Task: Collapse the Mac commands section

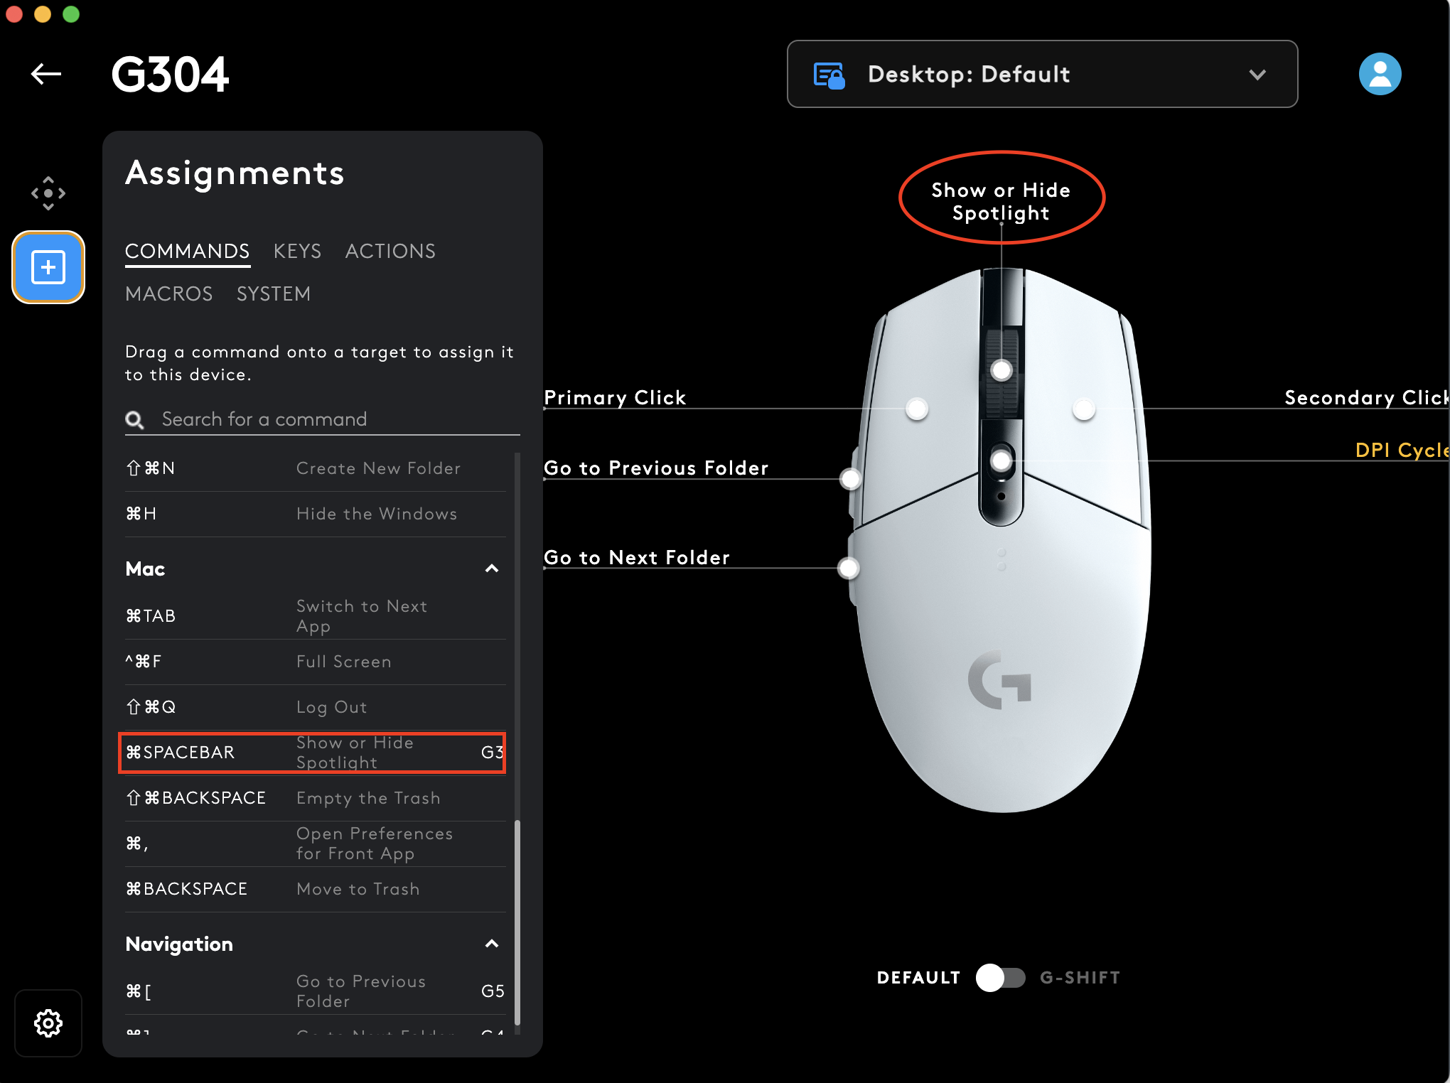Action: tap(491, 569)
